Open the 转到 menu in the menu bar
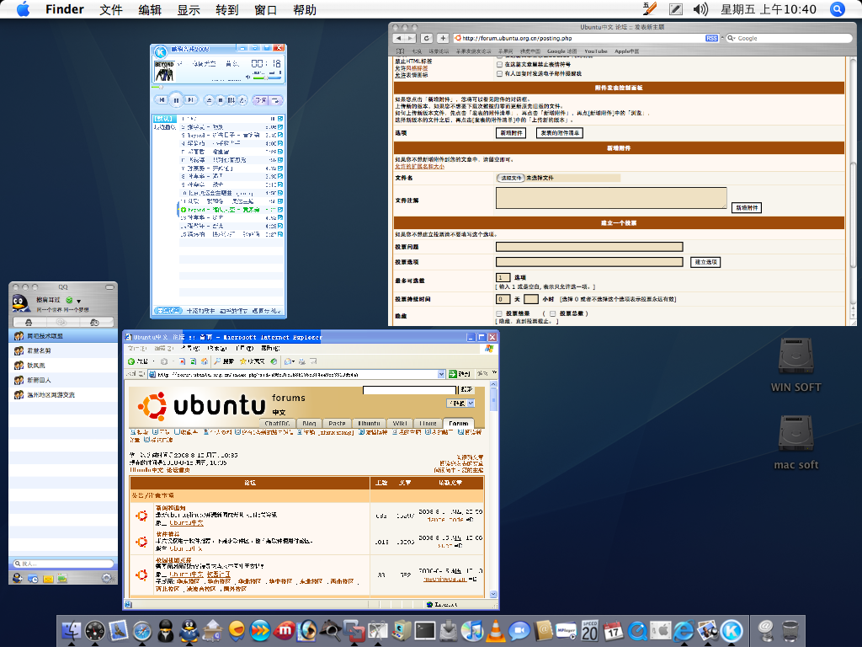This screenshot has width=862, height=647. 227,10
